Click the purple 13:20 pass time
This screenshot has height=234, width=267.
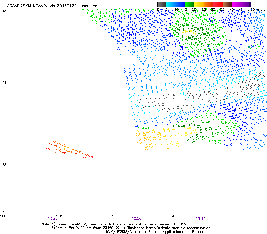pos(53,219)
